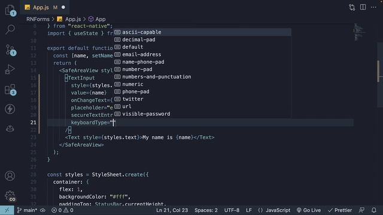Open the branch picker showing main*

(27, 210)
